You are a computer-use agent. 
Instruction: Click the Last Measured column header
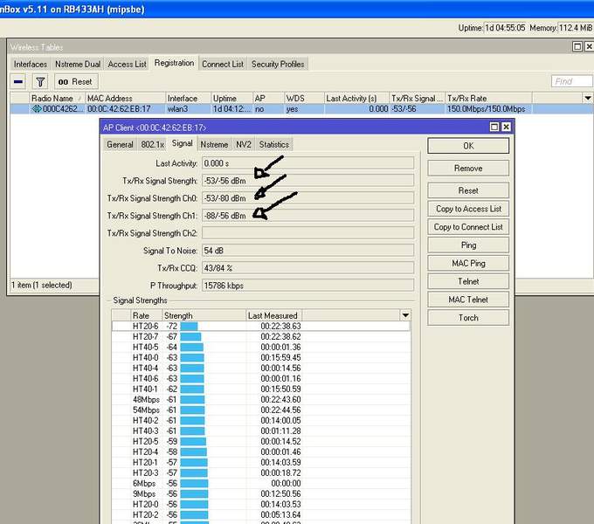(273, 315)
